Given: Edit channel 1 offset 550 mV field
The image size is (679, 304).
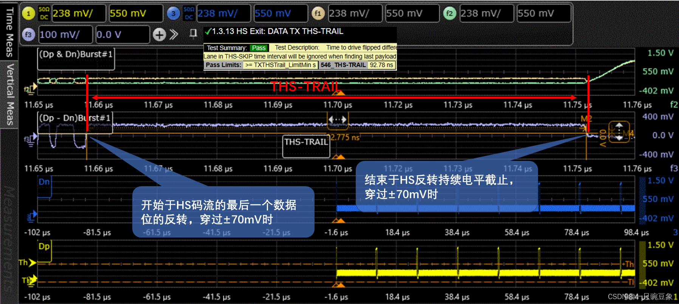Looking at the screenshot, I should pos(136,14).
